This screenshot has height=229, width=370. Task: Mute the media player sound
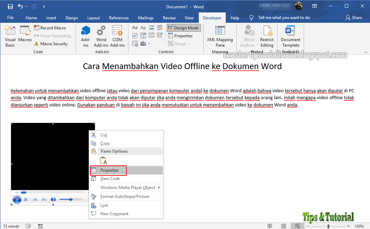tap(53, 200)
